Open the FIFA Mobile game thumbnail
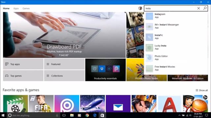Viewport: 211px width, 118px height. tap(41, 104)
